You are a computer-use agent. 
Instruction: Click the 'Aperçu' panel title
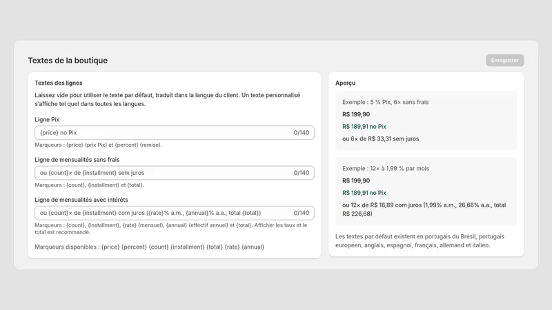point(346,83)
